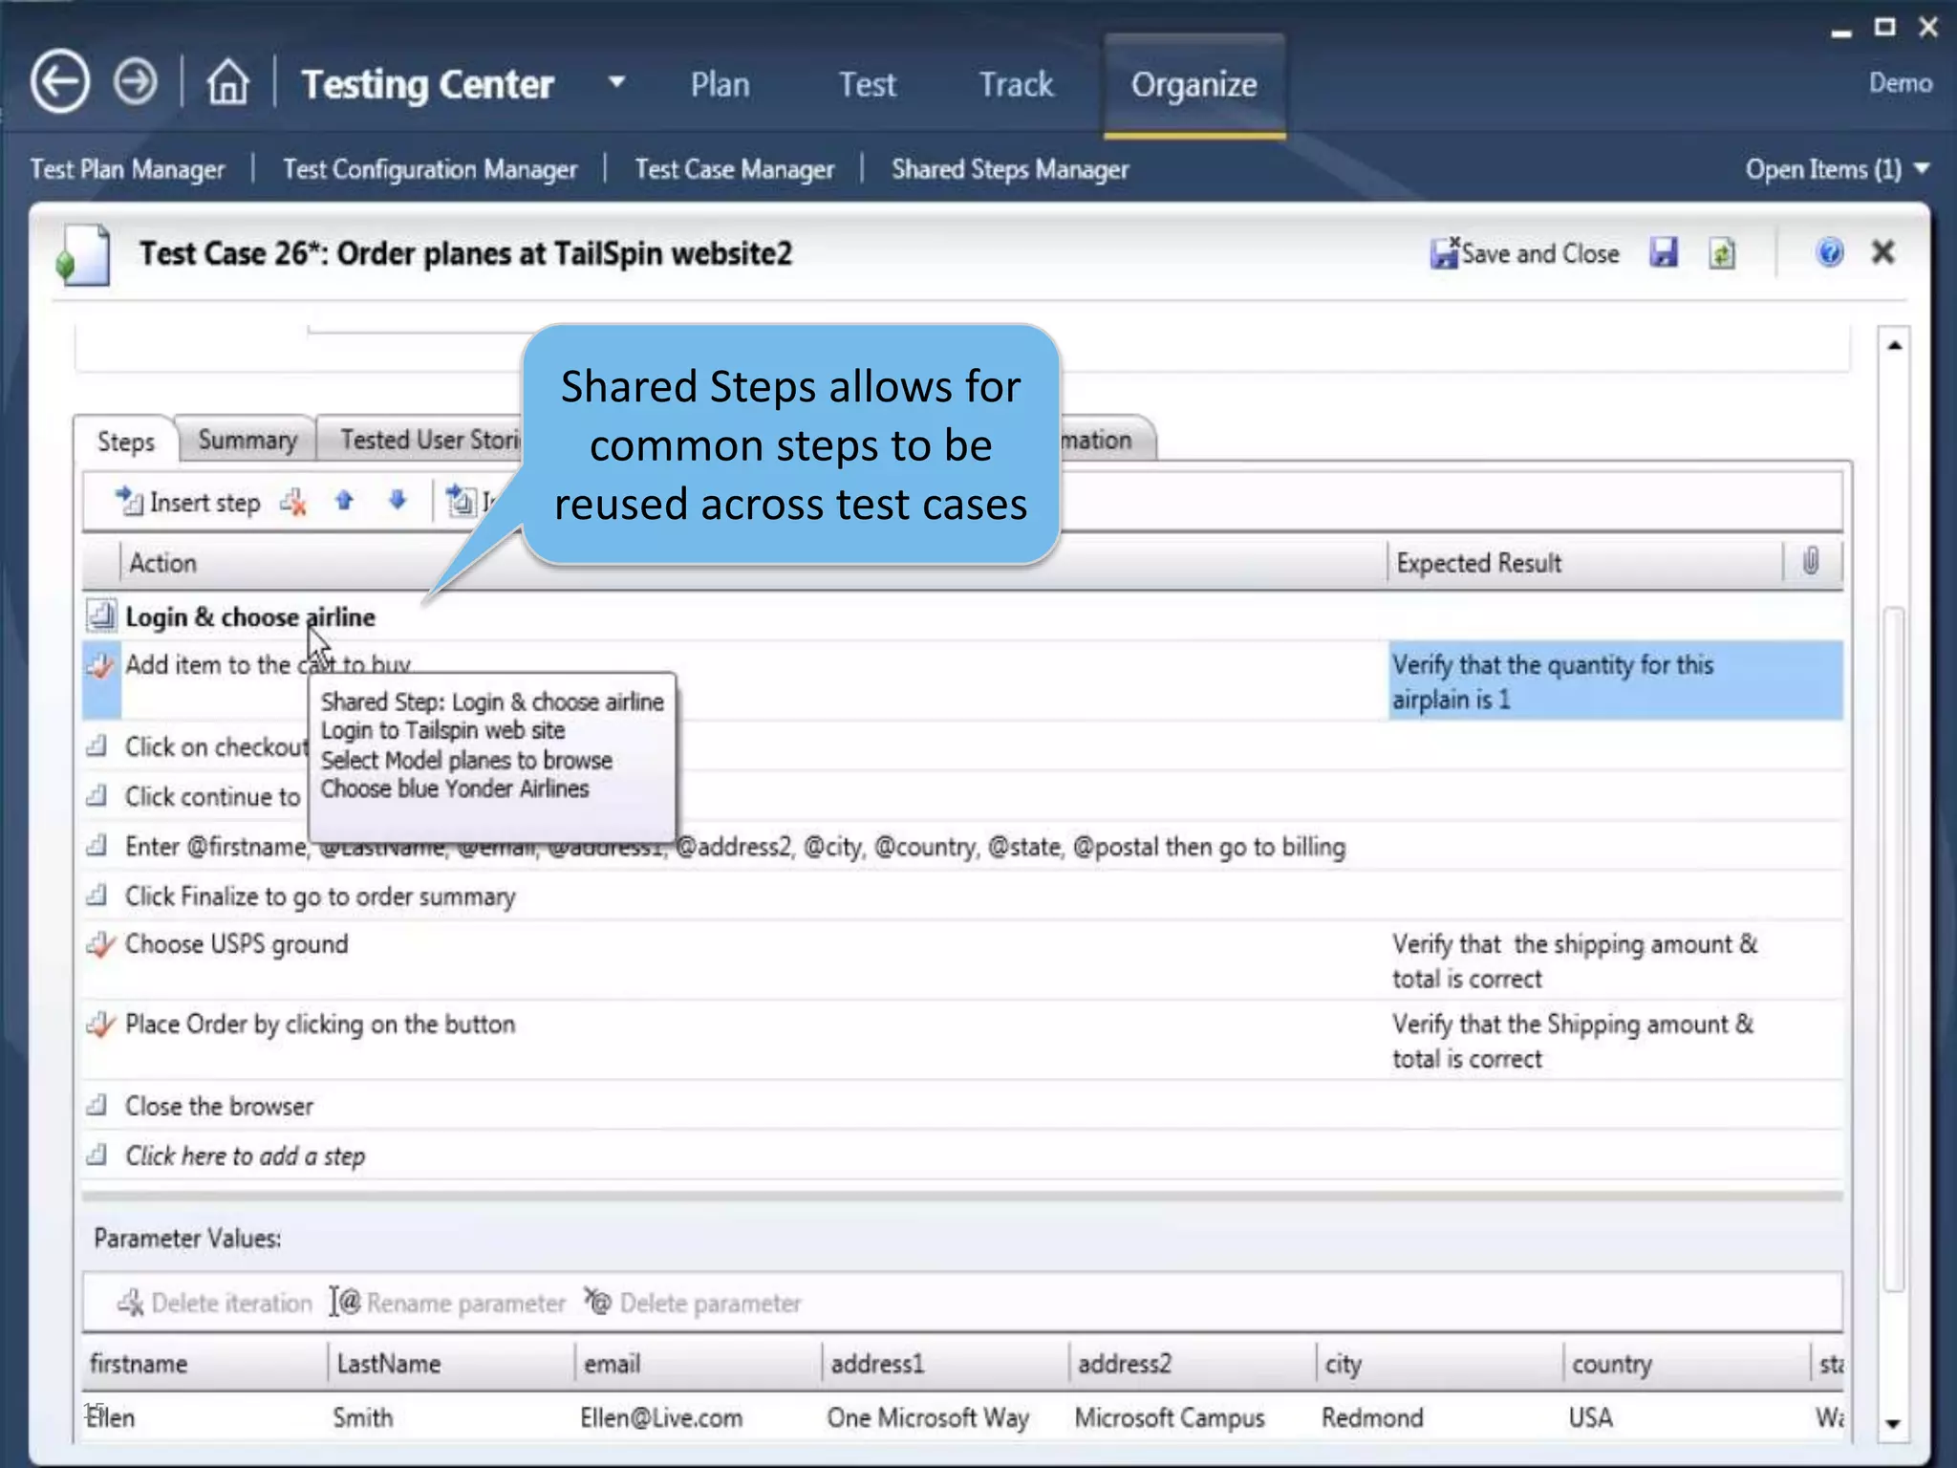Open the Tested User Stories tab

[420, 440]
